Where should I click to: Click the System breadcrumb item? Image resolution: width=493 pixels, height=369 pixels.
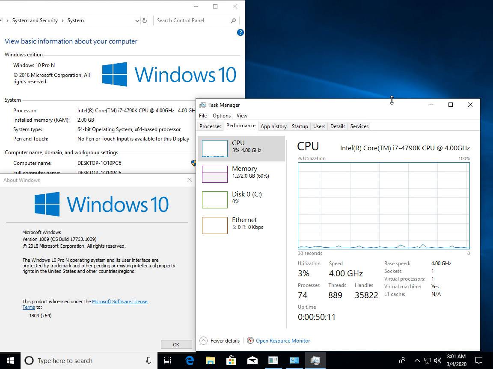(x=75, y=20)
